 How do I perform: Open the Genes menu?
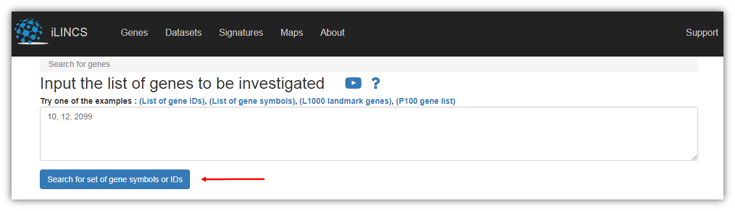pyautogui.click(x=134, y=32)
